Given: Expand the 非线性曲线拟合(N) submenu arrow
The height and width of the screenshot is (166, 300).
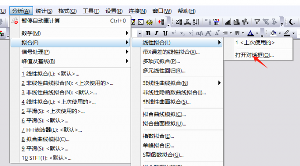Looking at the screenshot, I should 219,83.
